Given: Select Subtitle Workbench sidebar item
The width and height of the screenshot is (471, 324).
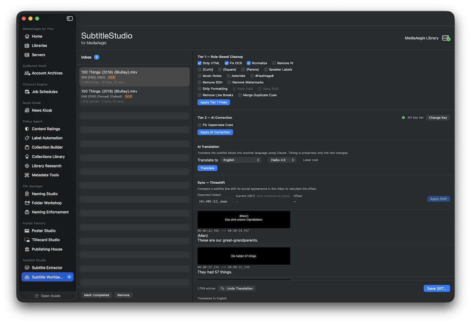Looking at the screenshot, I should click(x=48, y=277).
